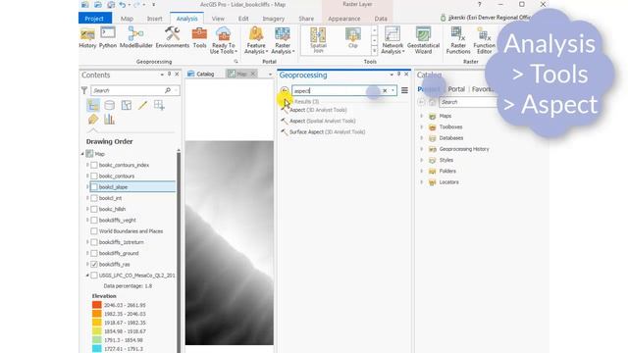The width and height of the screenshot is (628, 353).
Task: Toggle visibility of bookcl_slope layer
Action: click(x=94, y=187)
